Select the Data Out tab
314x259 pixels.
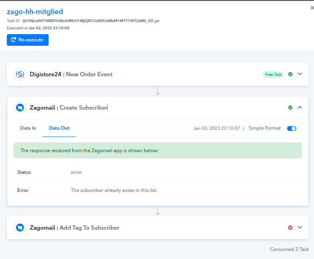(x=59, y=128)
